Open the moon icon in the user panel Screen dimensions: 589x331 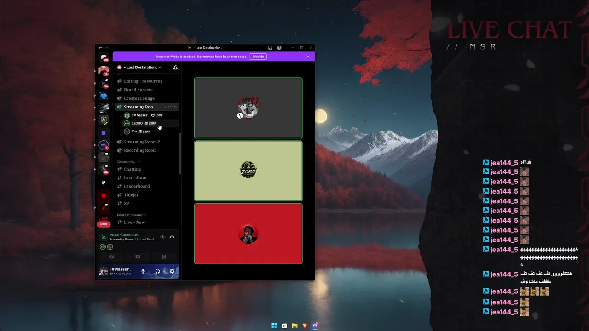(165, 271)
